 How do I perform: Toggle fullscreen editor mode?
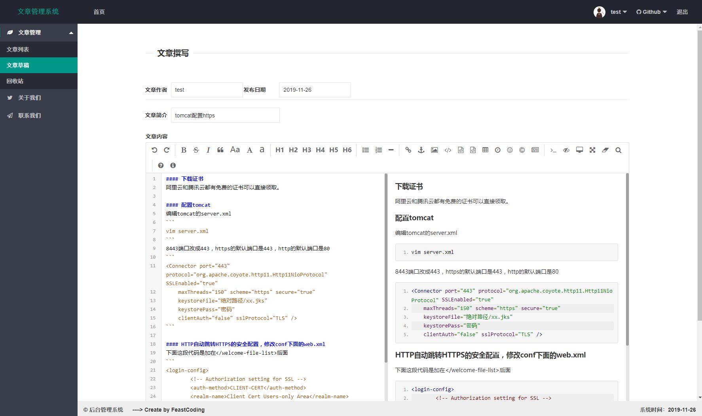point(592,150)
